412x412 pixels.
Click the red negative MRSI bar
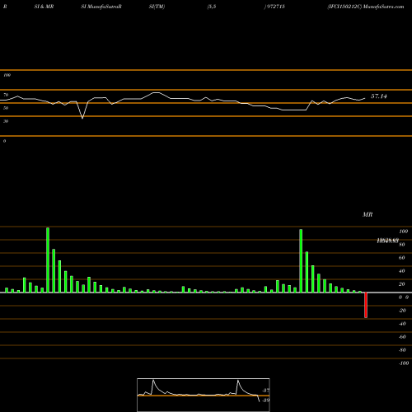click(366, 305)
